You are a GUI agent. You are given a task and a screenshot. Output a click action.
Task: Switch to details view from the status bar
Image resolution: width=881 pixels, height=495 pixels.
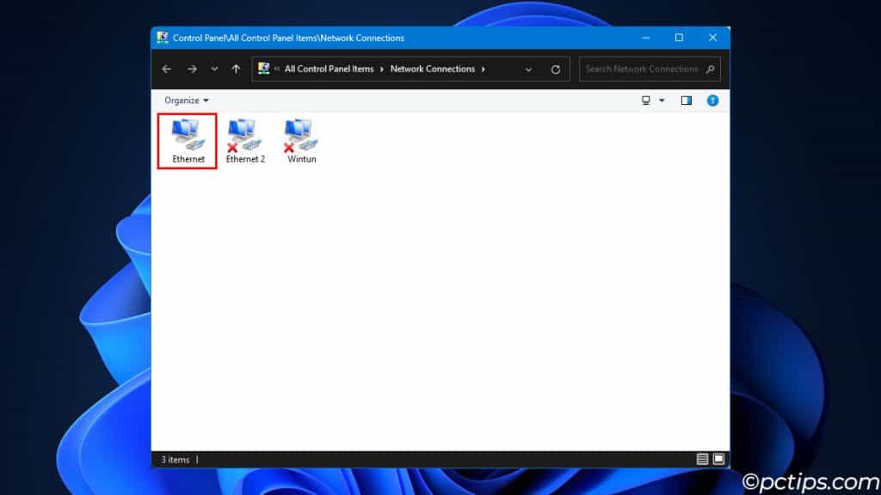pyautogui.click(x=701, y=460)
